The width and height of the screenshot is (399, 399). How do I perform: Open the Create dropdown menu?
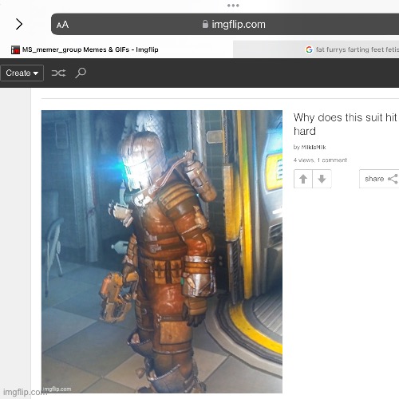(22, 73)
